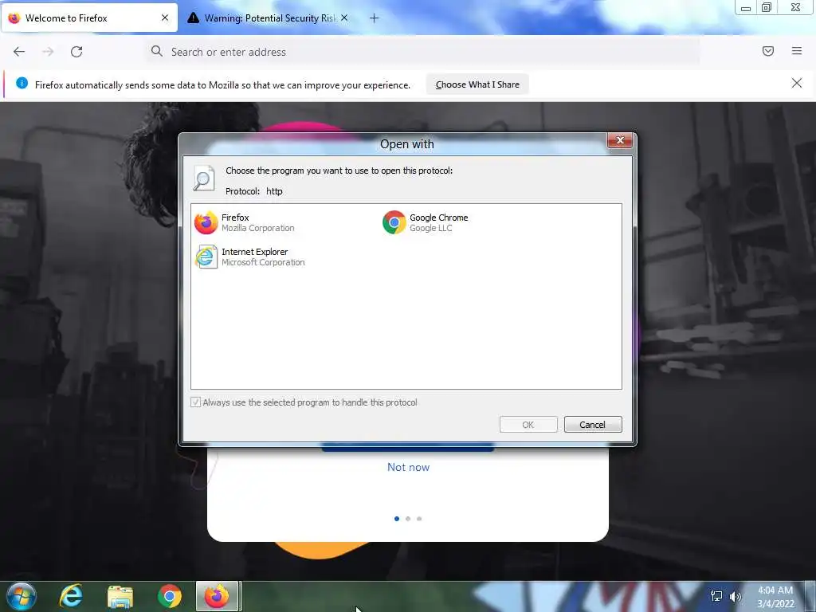Image resolution: width=816 pixels, height=612 pixels.
Task: Open Windows Explorer from the taskbar
Action: click(x=120, y=596)
